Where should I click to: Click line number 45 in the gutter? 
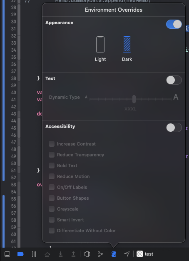coord(14,128)
